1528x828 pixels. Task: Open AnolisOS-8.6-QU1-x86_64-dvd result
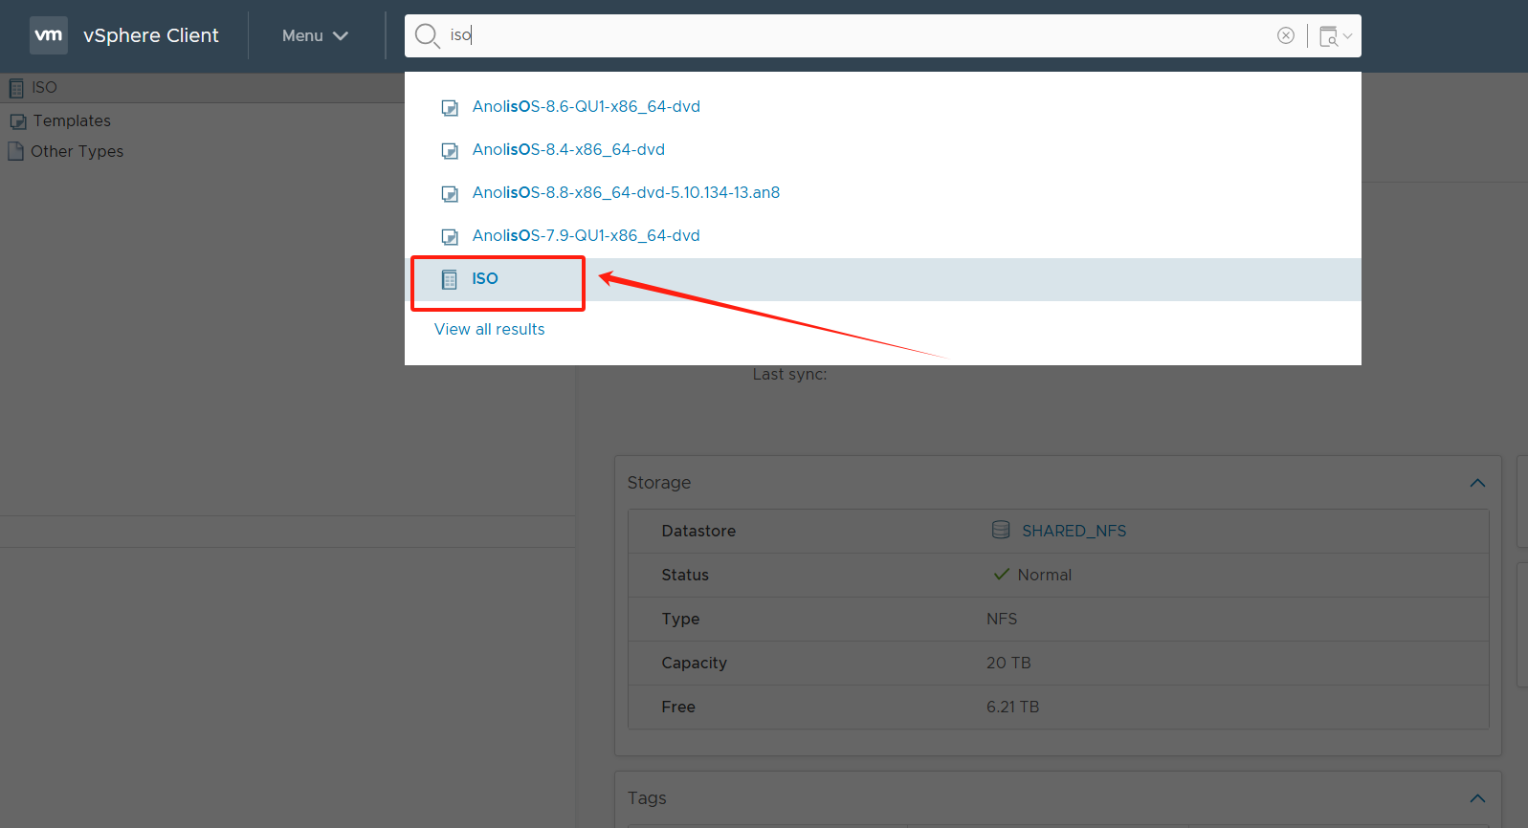click(x=586, y=106)
